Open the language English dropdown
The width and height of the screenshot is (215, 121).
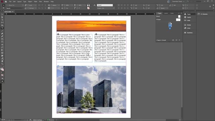click(114, 8)
